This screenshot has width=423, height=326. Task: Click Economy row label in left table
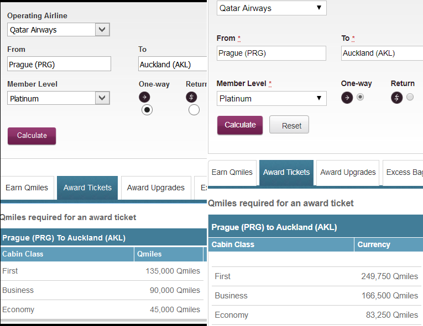click(18, 309)
